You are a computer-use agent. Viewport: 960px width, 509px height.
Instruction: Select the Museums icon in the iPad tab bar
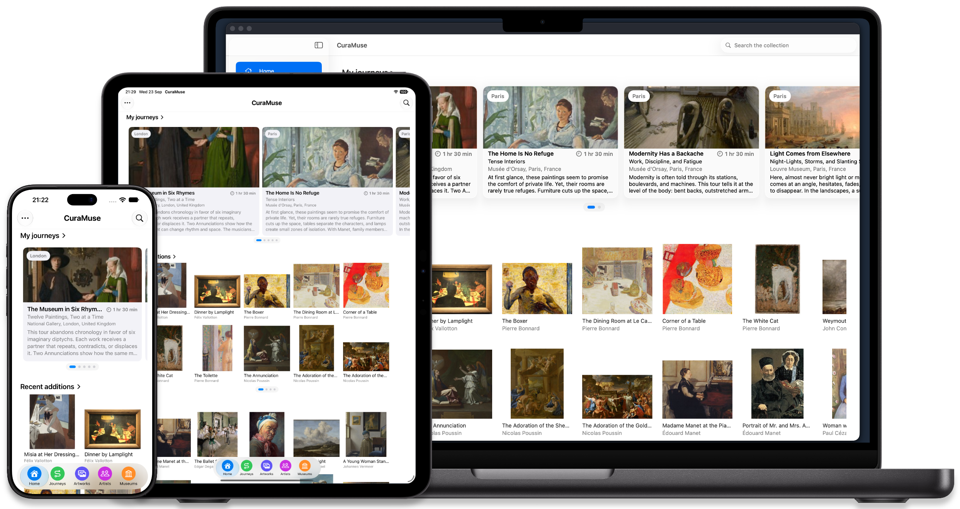(x=305, y=468)
